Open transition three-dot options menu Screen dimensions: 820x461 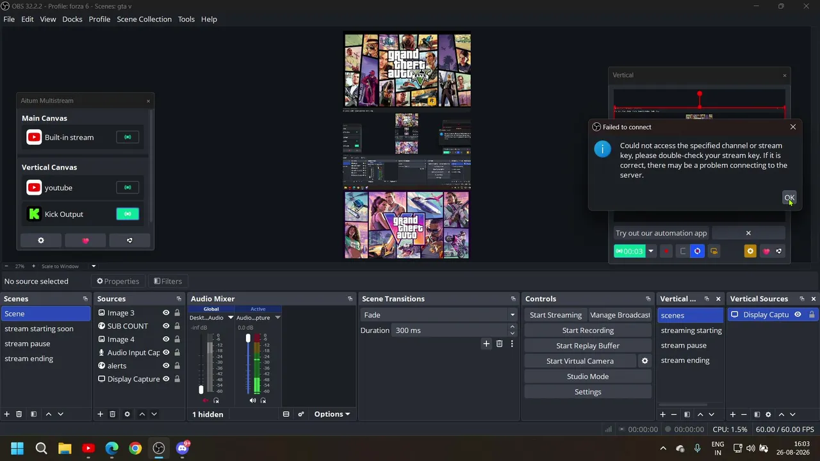click(512, 344)
